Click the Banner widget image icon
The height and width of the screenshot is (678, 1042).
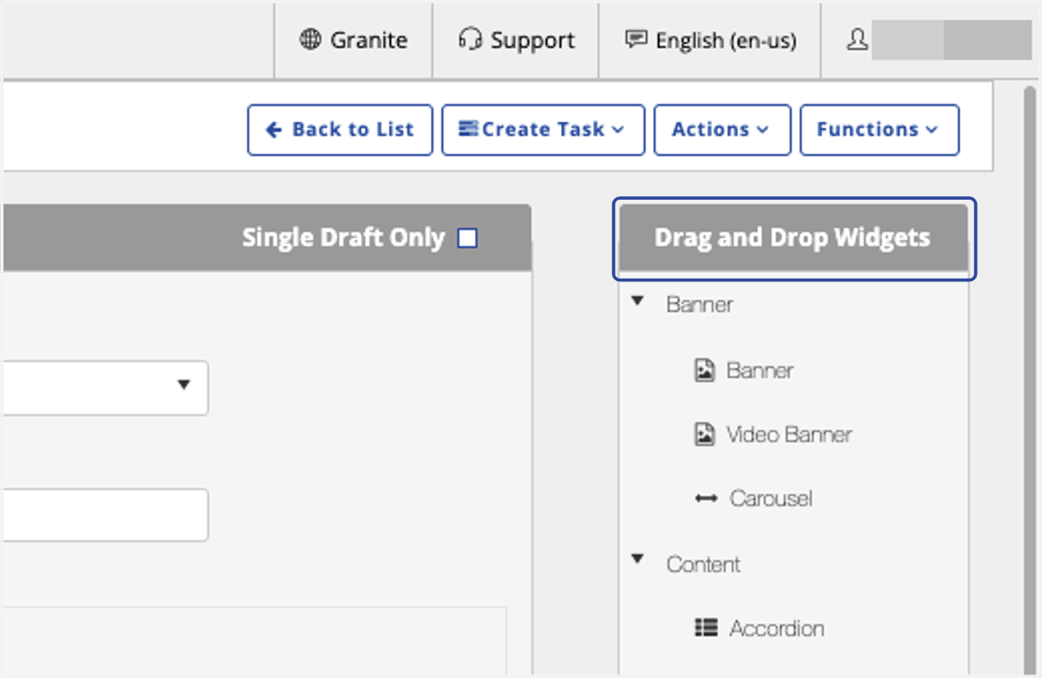click(705, 370)
